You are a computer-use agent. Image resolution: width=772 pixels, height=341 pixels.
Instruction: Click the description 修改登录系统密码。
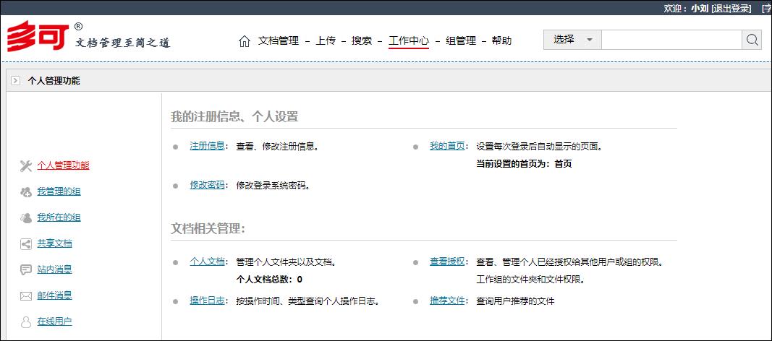coord(273,186)
